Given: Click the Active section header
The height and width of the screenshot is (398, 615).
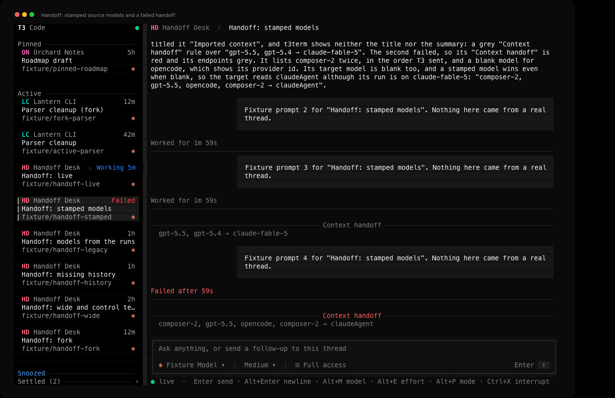Looking at the screenshot, I should (29, 94).
